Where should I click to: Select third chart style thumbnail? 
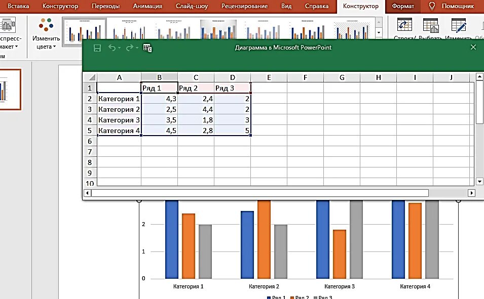pyautogui.click(x=174, y=30)
